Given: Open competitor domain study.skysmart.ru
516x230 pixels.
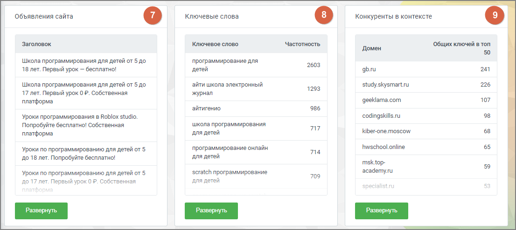Looking at the screenshot, I should click(385, 84).
